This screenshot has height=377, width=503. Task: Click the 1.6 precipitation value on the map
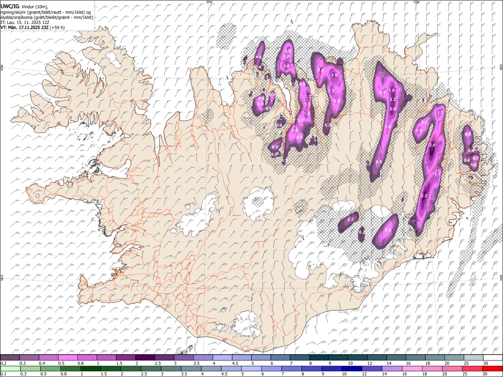335,75
